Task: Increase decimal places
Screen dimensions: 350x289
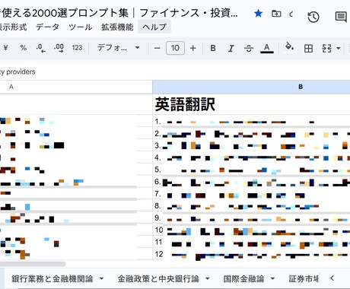Action: click(59, 48)
